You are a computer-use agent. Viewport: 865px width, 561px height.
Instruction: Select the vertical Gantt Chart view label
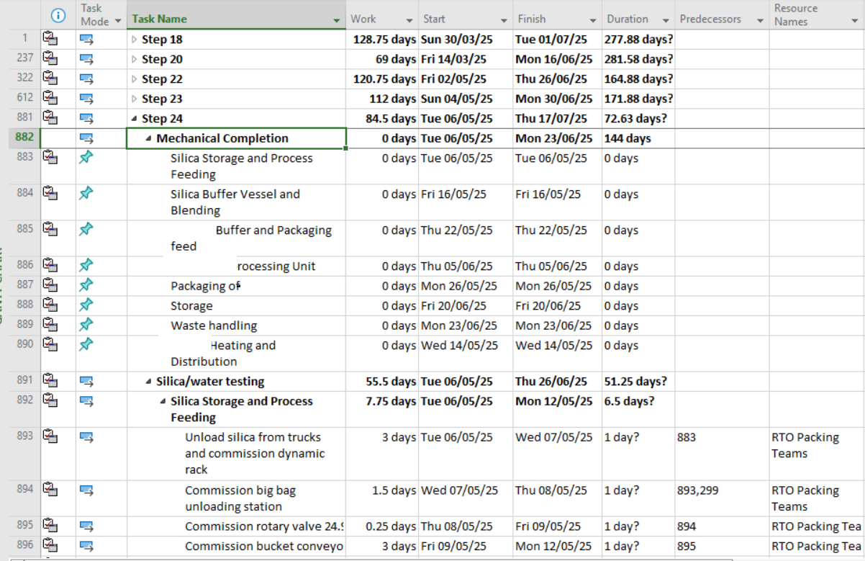pos(5,288)
